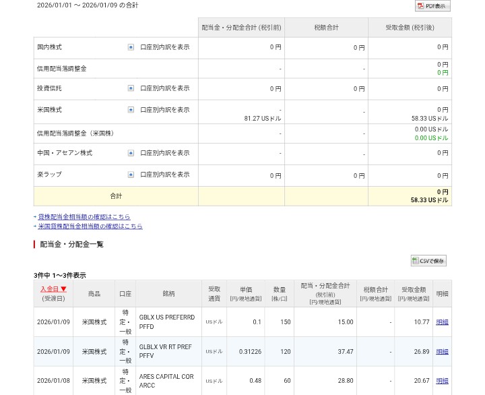This screenshot has width=485, height=395.
Task: Open 明細 for GLBLX VR RT PREF PFFV
Action: [x=442, y=352]
